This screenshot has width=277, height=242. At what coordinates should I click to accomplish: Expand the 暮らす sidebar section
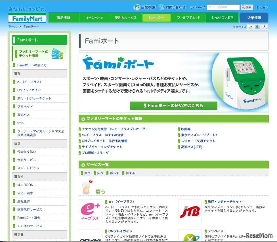pos(39,176)
